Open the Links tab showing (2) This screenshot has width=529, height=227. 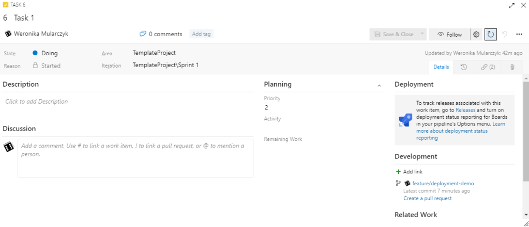488,67
